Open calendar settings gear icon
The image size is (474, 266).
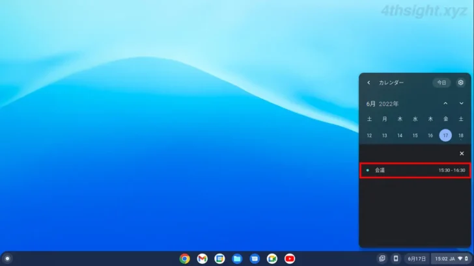tap(461, 83)
